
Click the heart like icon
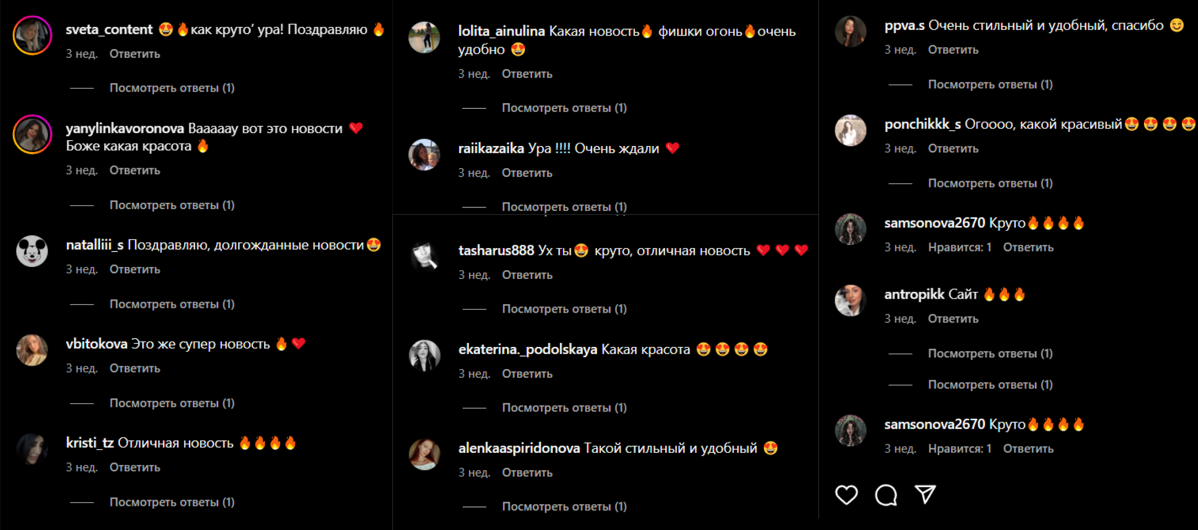tap(846, 495)
